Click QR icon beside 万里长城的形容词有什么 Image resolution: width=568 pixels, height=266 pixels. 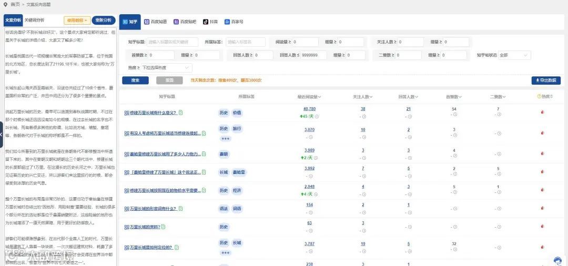(126, 209)
